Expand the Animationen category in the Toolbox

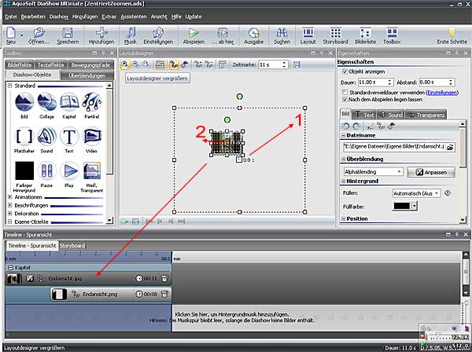pos(10,199)
